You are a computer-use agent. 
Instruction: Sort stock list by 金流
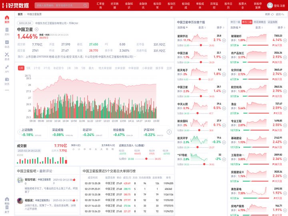[202, 28]
